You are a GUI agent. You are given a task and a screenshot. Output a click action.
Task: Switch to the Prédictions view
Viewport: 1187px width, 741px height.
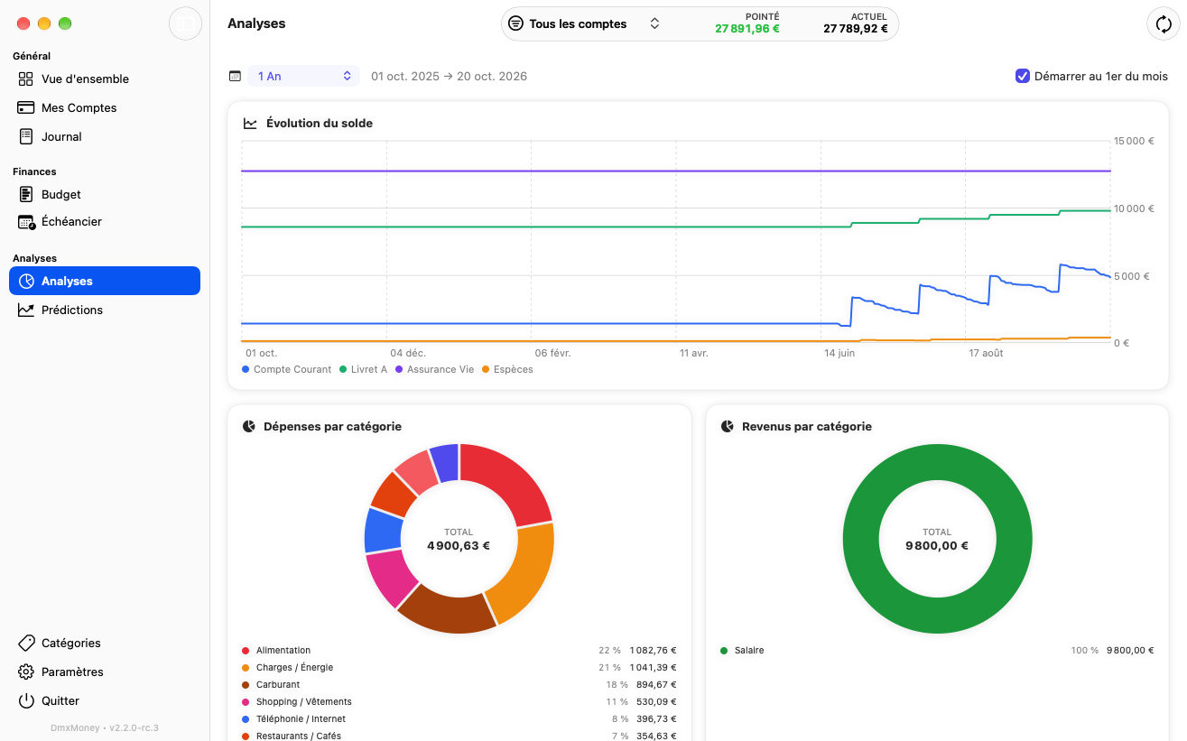tap(105, 310)
